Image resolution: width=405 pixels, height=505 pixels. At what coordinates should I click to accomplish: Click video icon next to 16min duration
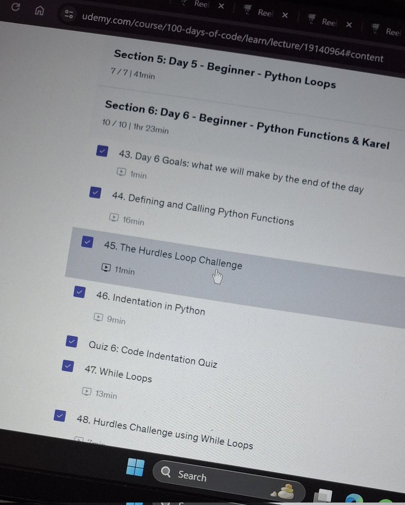tap(114, 217)
